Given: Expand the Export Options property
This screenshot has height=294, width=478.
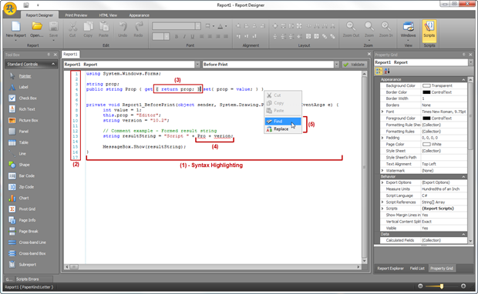Looking at the screenshot, I should point(382,182).
